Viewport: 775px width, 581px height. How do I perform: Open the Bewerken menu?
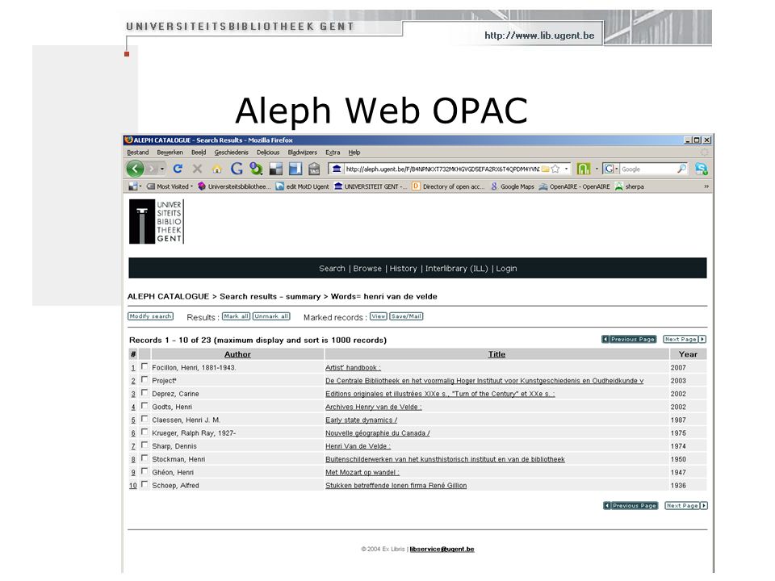point(170,153)
